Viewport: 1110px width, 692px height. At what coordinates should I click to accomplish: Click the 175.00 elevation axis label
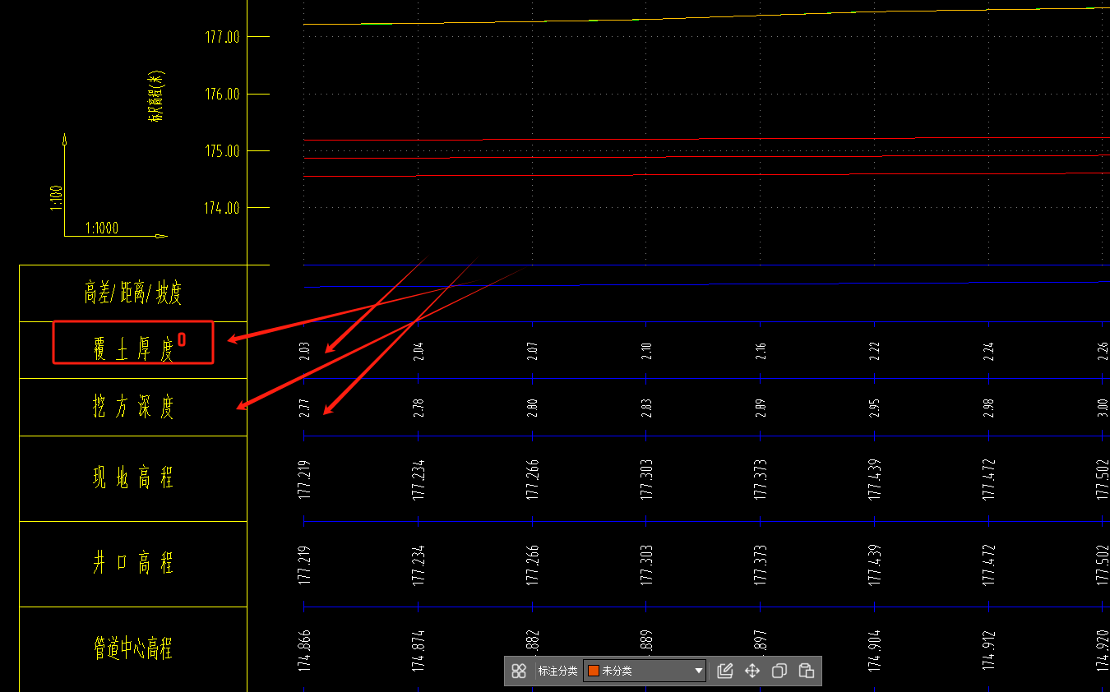[x=222, y=151]
